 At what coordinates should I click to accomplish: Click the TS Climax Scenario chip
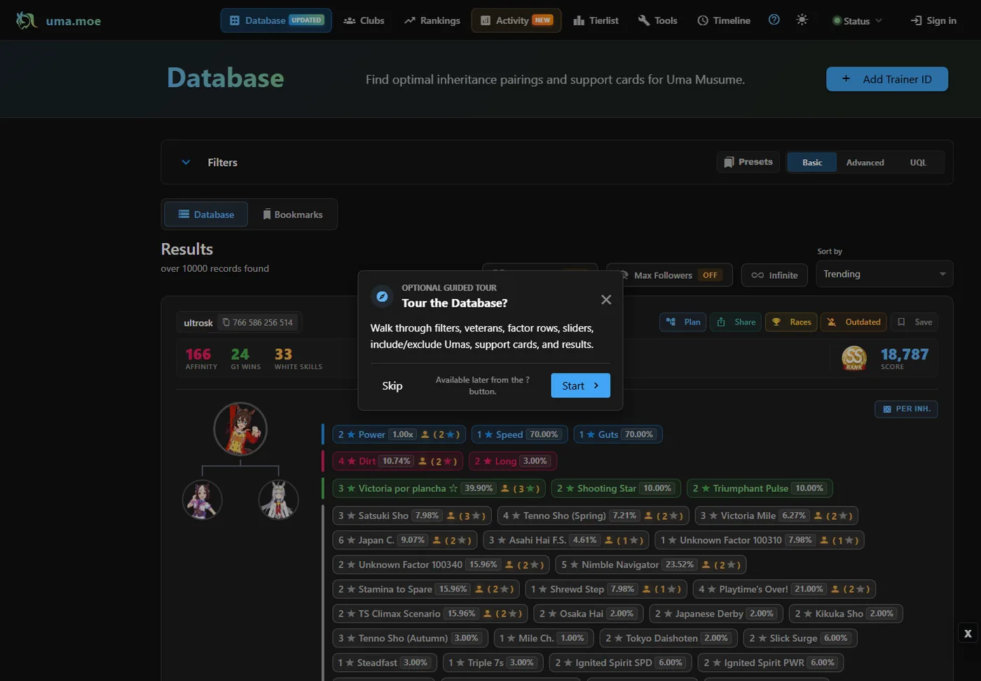tap(430, 614)
